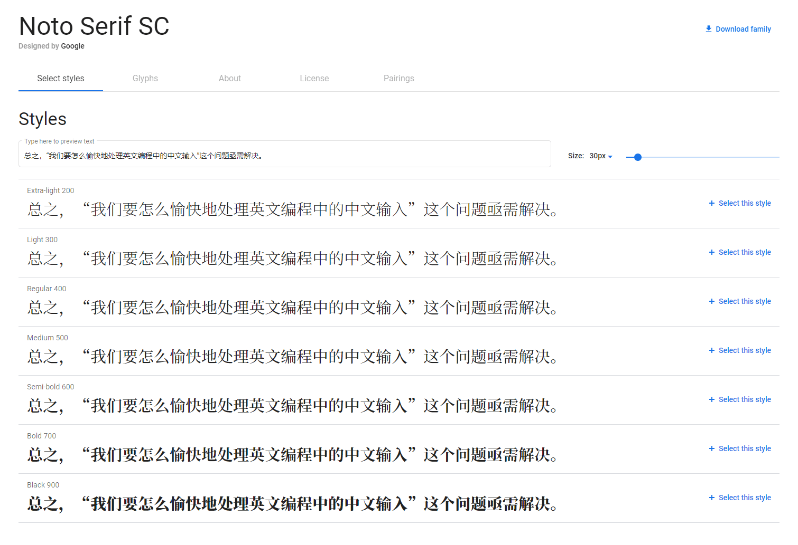Click the Medium 500 label
Image resolution: width=798 pixels, height=545 pixels.
[x=48, y=338]
